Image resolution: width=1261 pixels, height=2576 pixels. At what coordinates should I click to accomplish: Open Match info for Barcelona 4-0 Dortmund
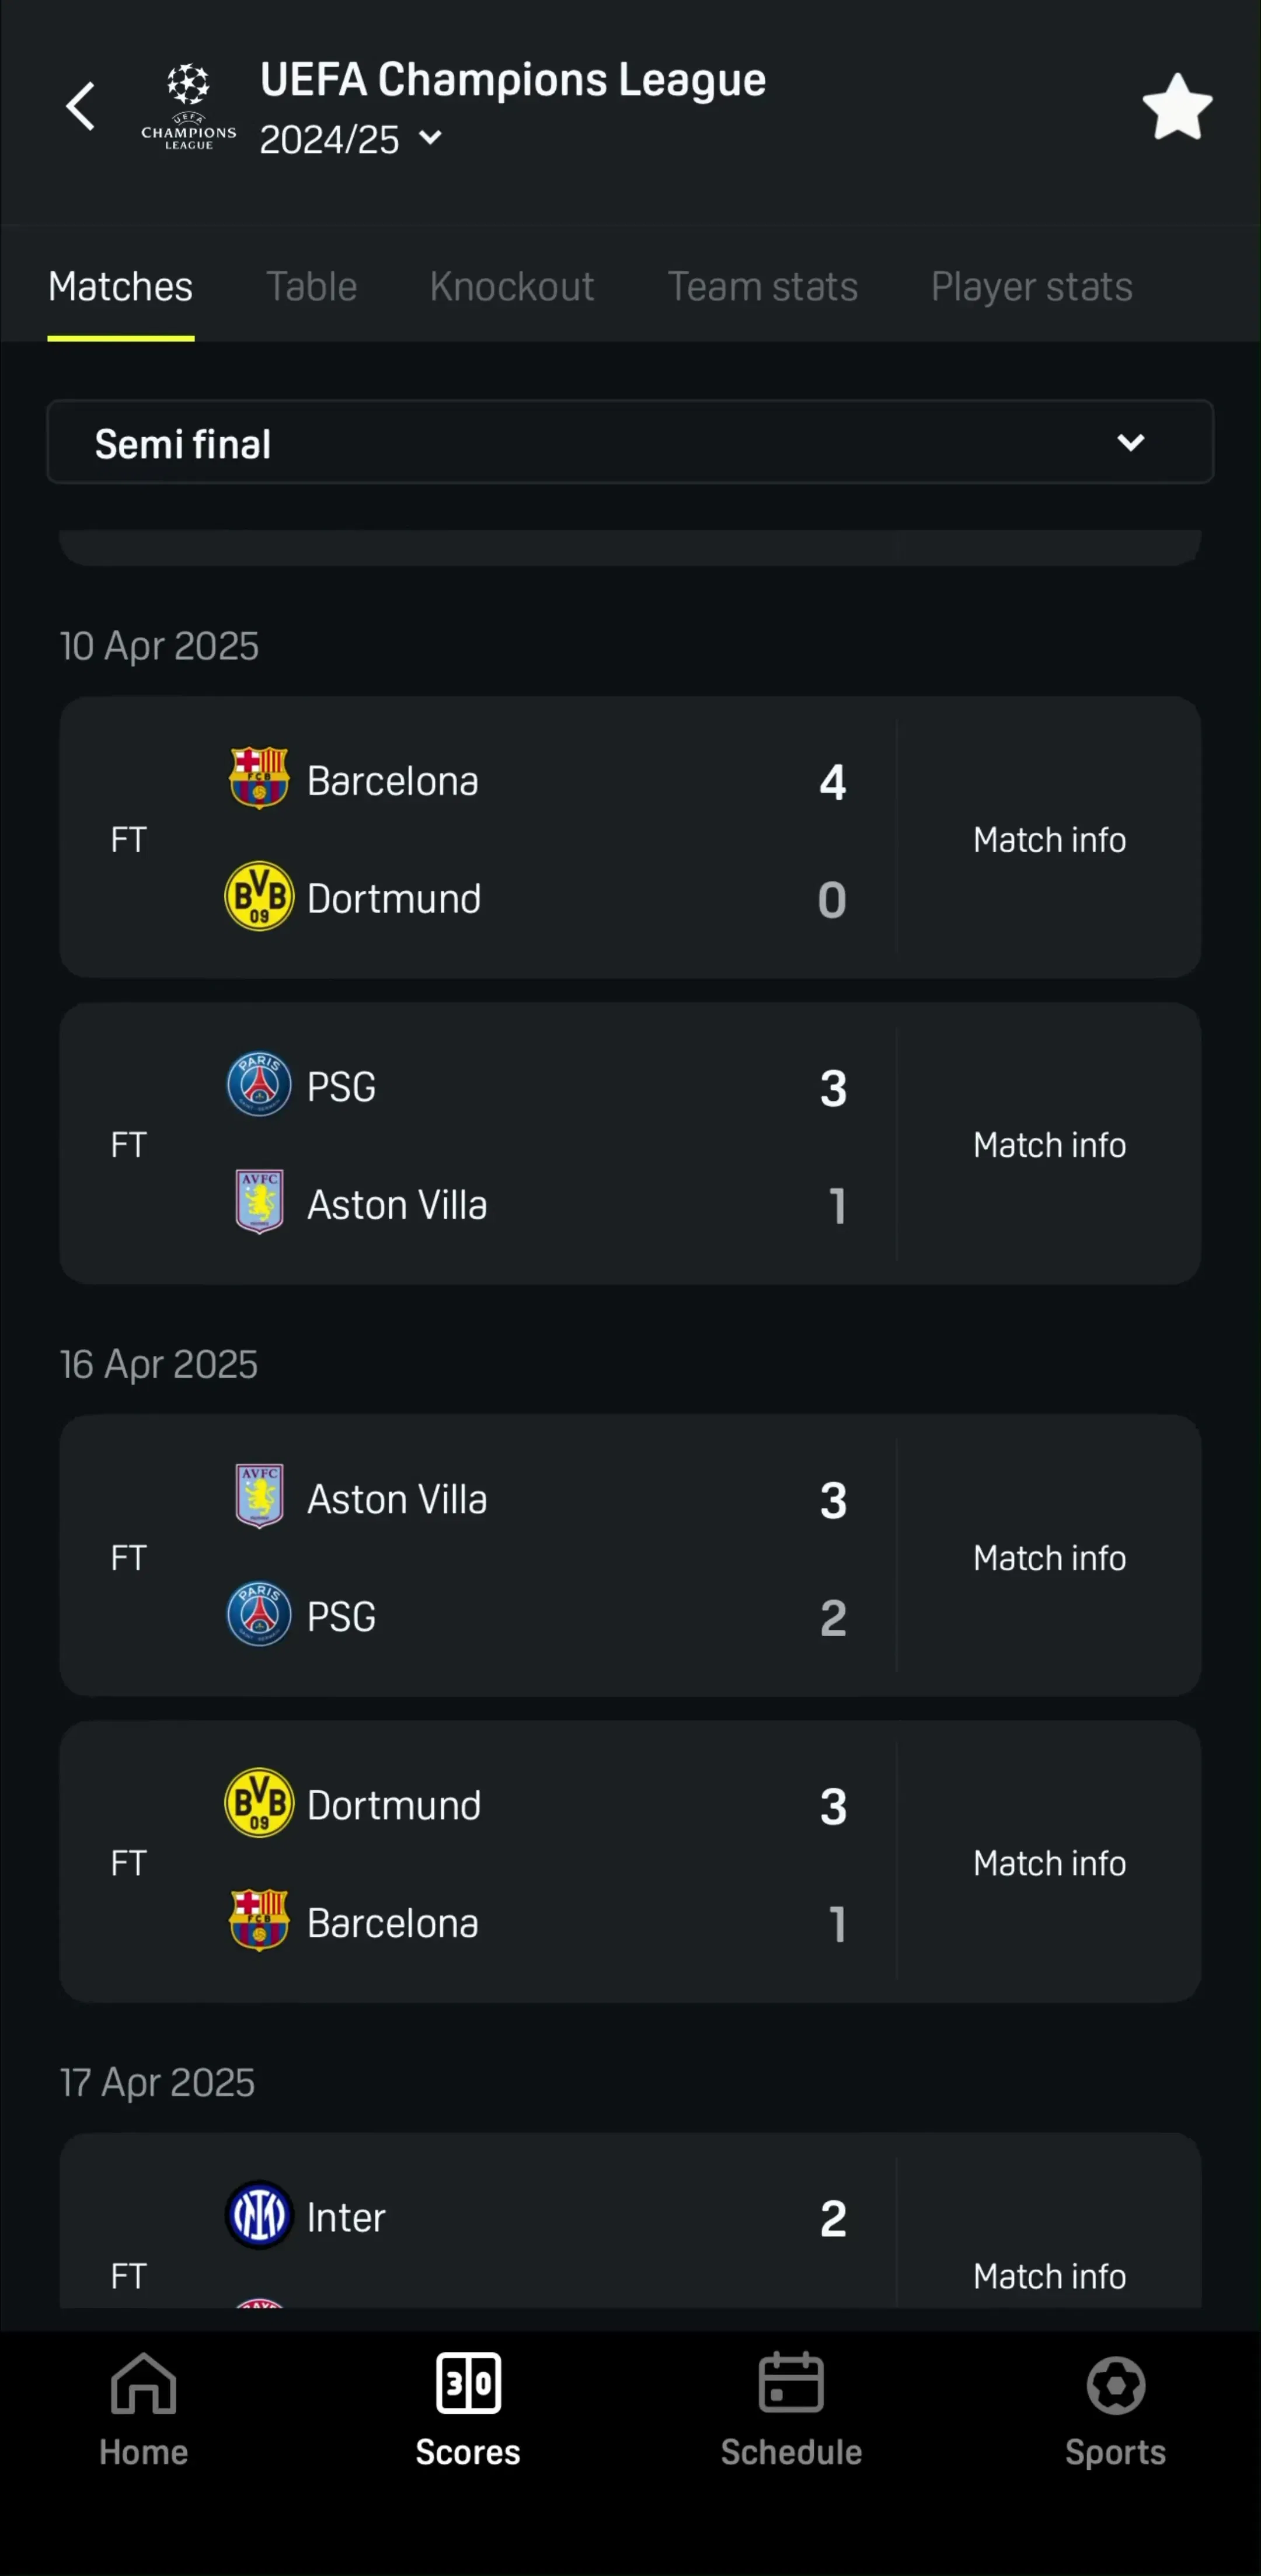[1049, 839]
